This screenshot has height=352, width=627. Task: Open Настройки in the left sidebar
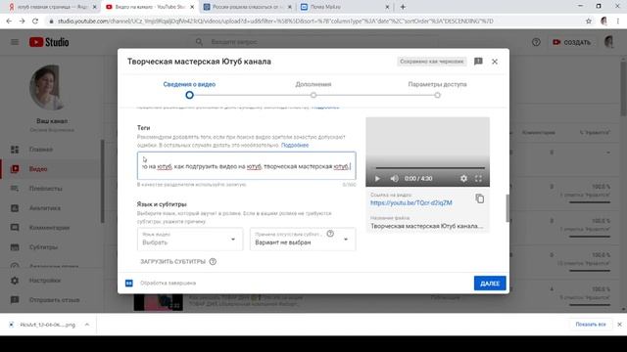pyautogui.click(x=45, y=281)
